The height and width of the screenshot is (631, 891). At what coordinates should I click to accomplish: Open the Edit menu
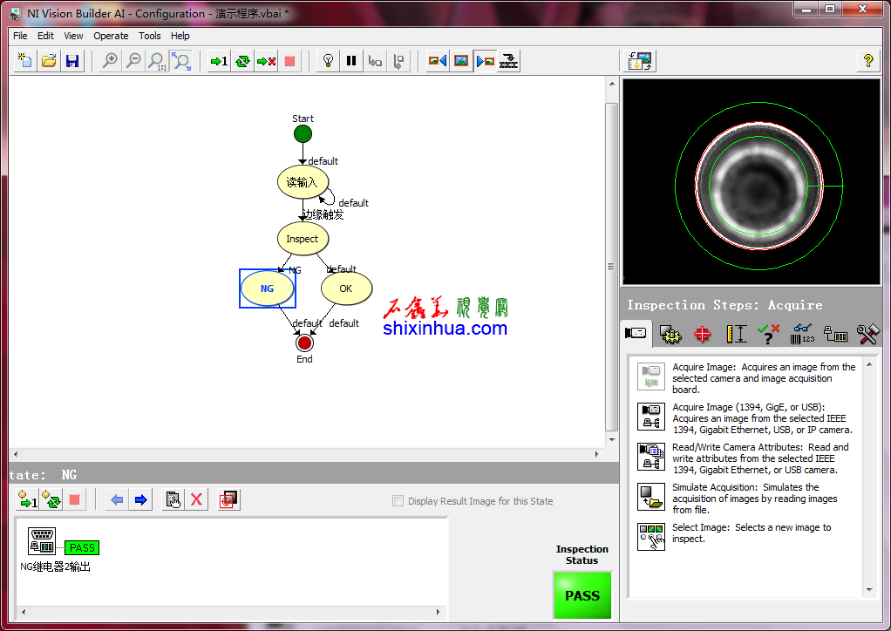[x=45, y=36]
